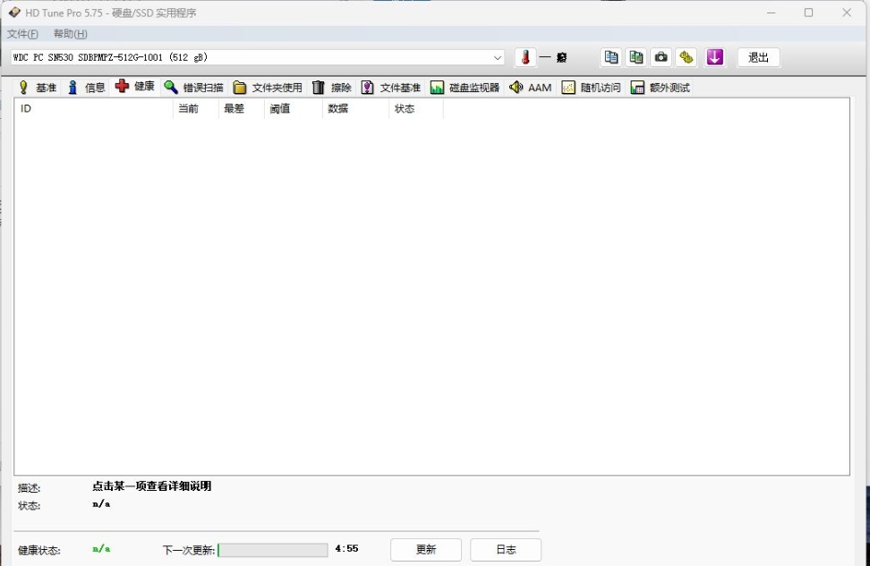This screenshot has width=870, height=566.
Task: Click the camera save screenshot icon
Action: tap(661, 57)
